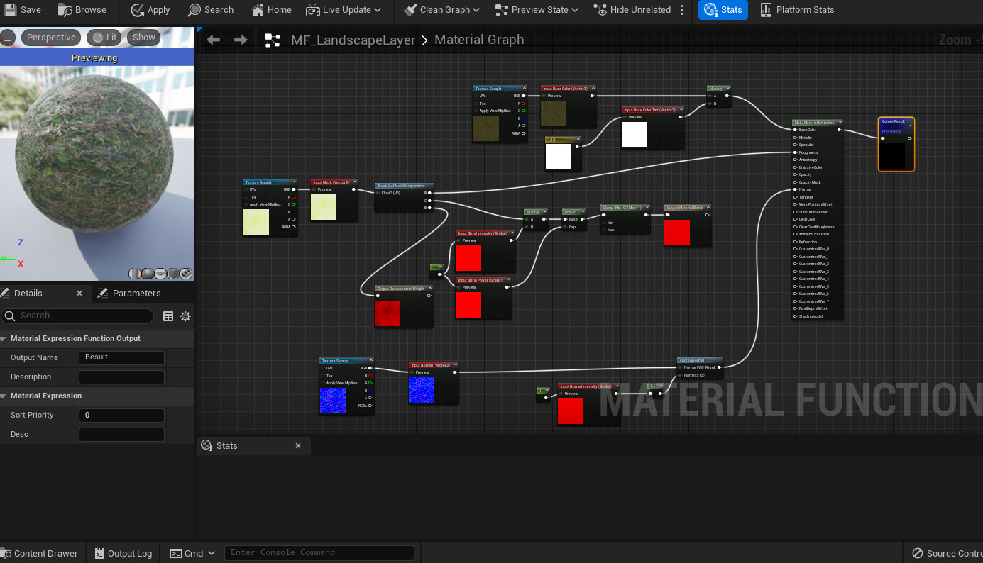
Task: Open the Content Drawer
Action: 40,553
